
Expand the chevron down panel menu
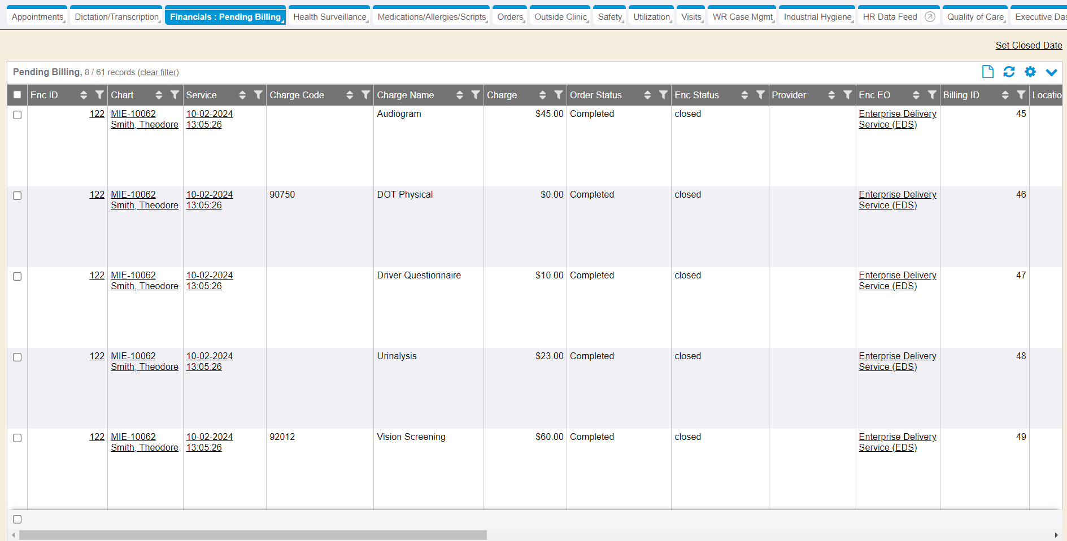1051,72
